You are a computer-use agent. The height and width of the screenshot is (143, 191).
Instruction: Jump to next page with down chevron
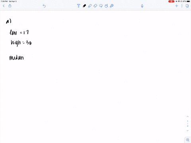click(187, 131)
